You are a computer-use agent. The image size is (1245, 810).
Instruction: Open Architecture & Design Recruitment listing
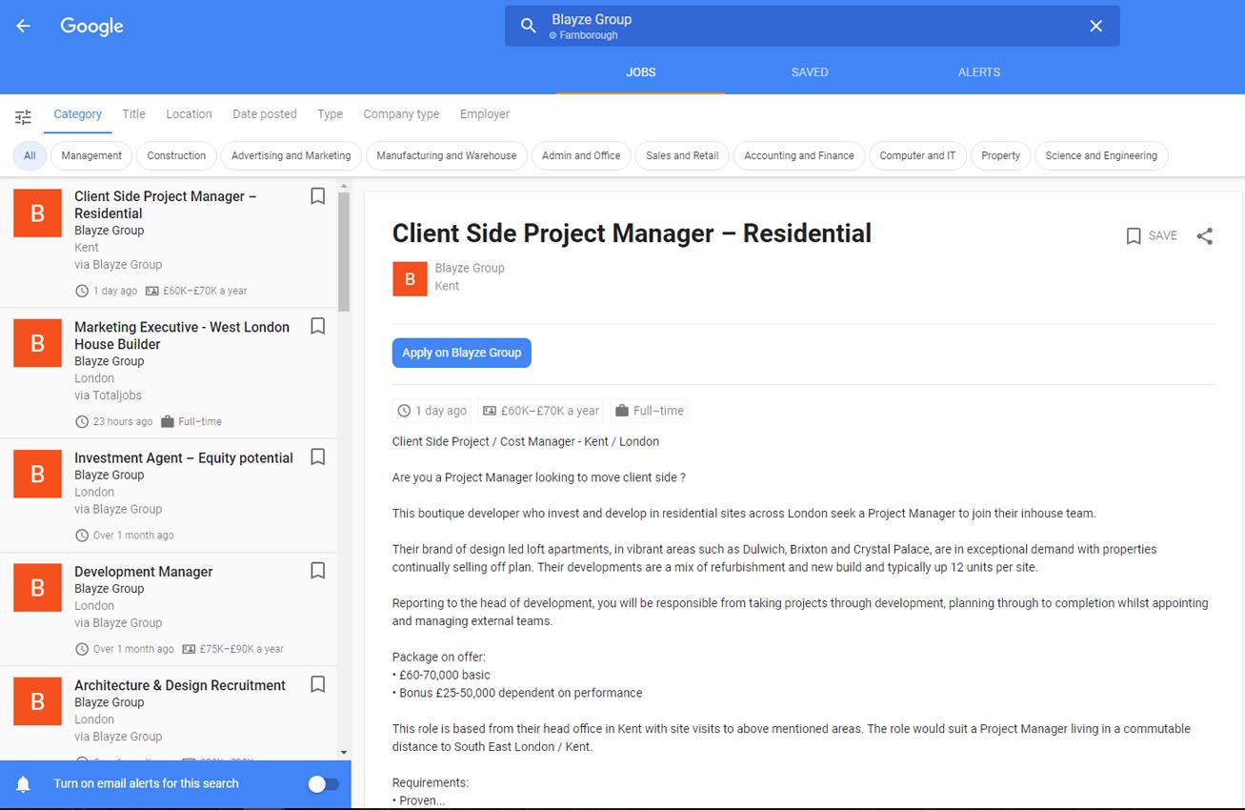click(x=180, y=685)
